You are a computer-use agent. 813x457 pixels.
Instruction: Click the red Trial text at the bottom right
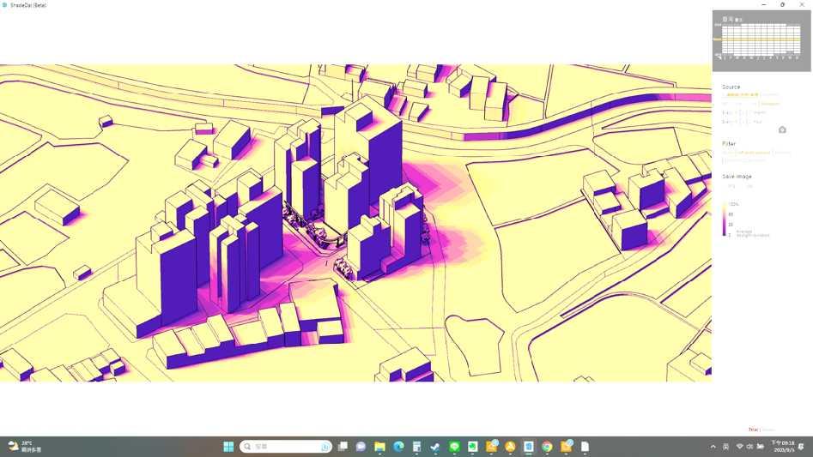(753, 430)
